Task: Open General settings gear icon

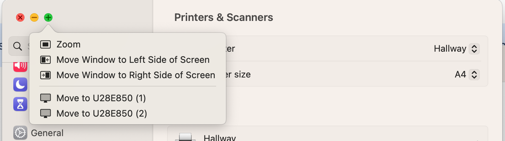Action: (x=20, y=133)
